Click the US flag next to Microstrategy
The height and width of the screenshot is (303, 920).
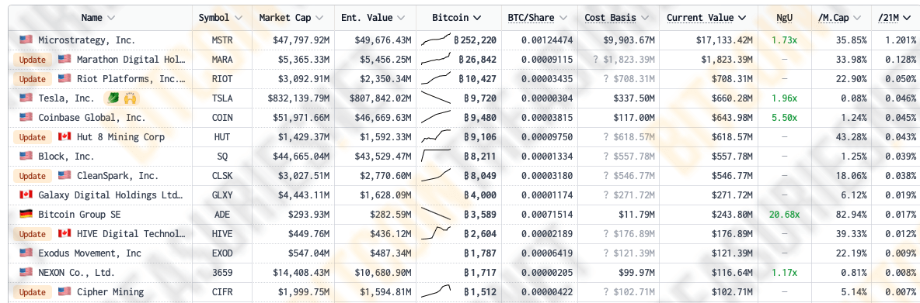[x=26, y=40]
